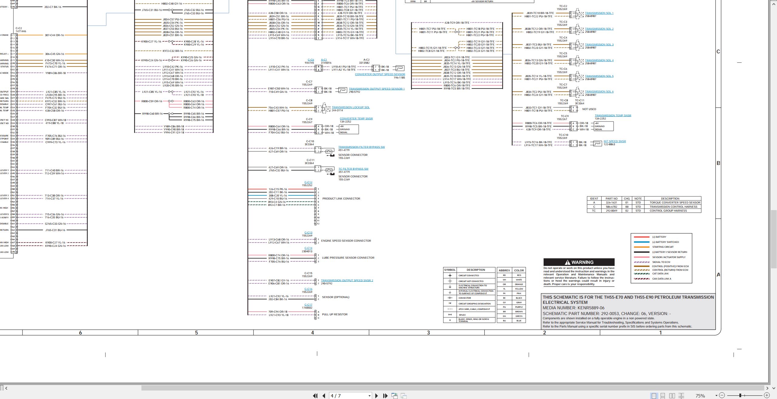The width and height of the screenshot is (777, 399).
Task: Click the scroll left arrow on horizontal scrollbar
Action: pos(6,388)
